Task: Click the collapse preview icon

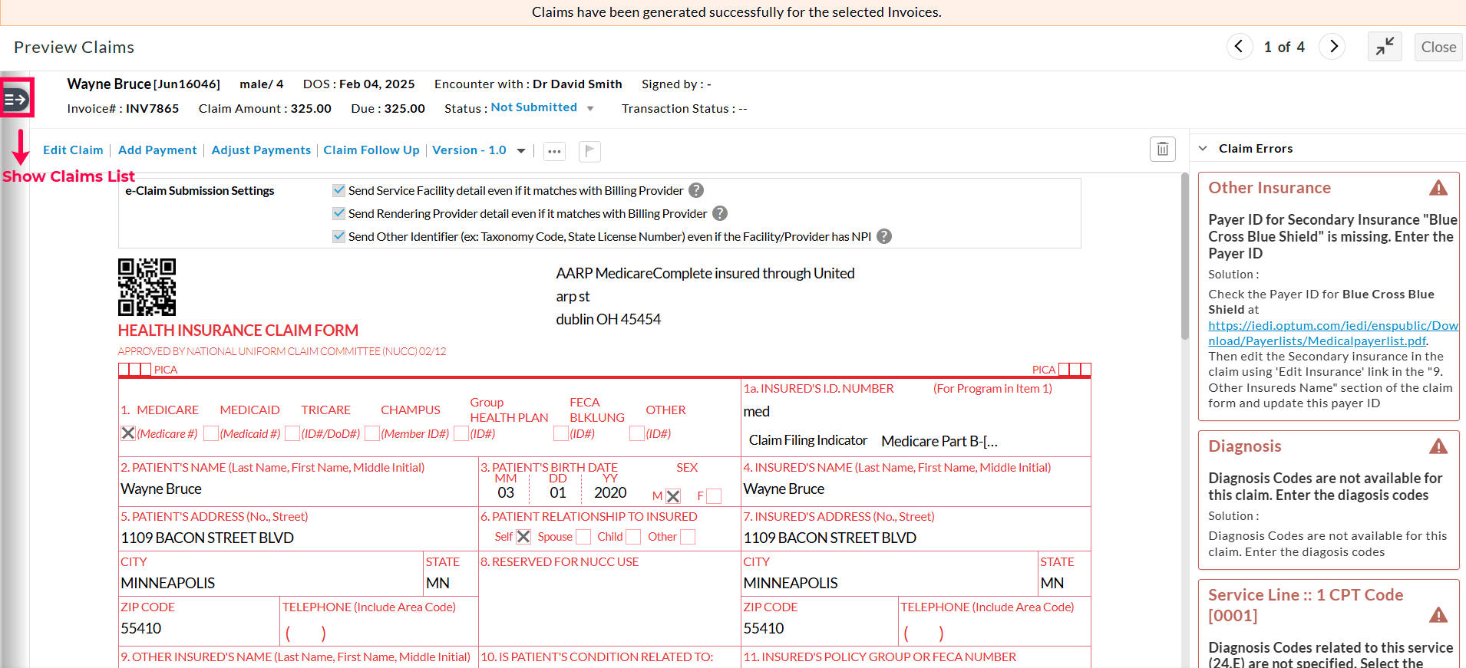Action: point(1385,47)
